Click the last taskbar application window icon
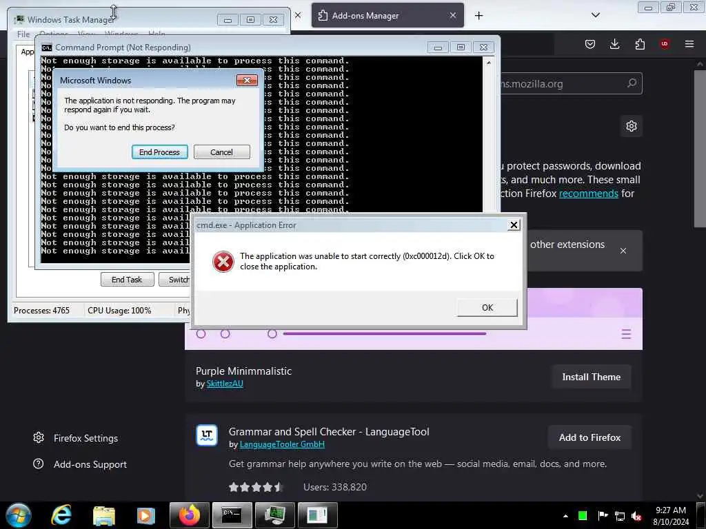The image size is (706, 529). click(x=317, y=515)
